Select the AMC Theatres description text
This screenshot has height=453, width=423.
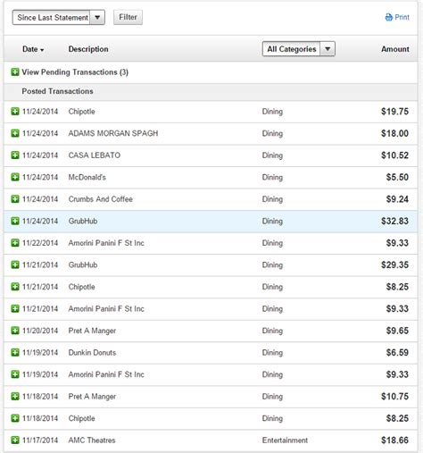click(92, 440)
